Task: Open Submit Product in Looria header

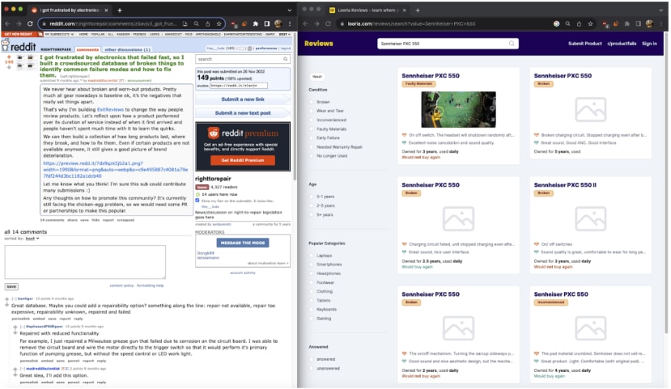Action: tap(585, 44)
